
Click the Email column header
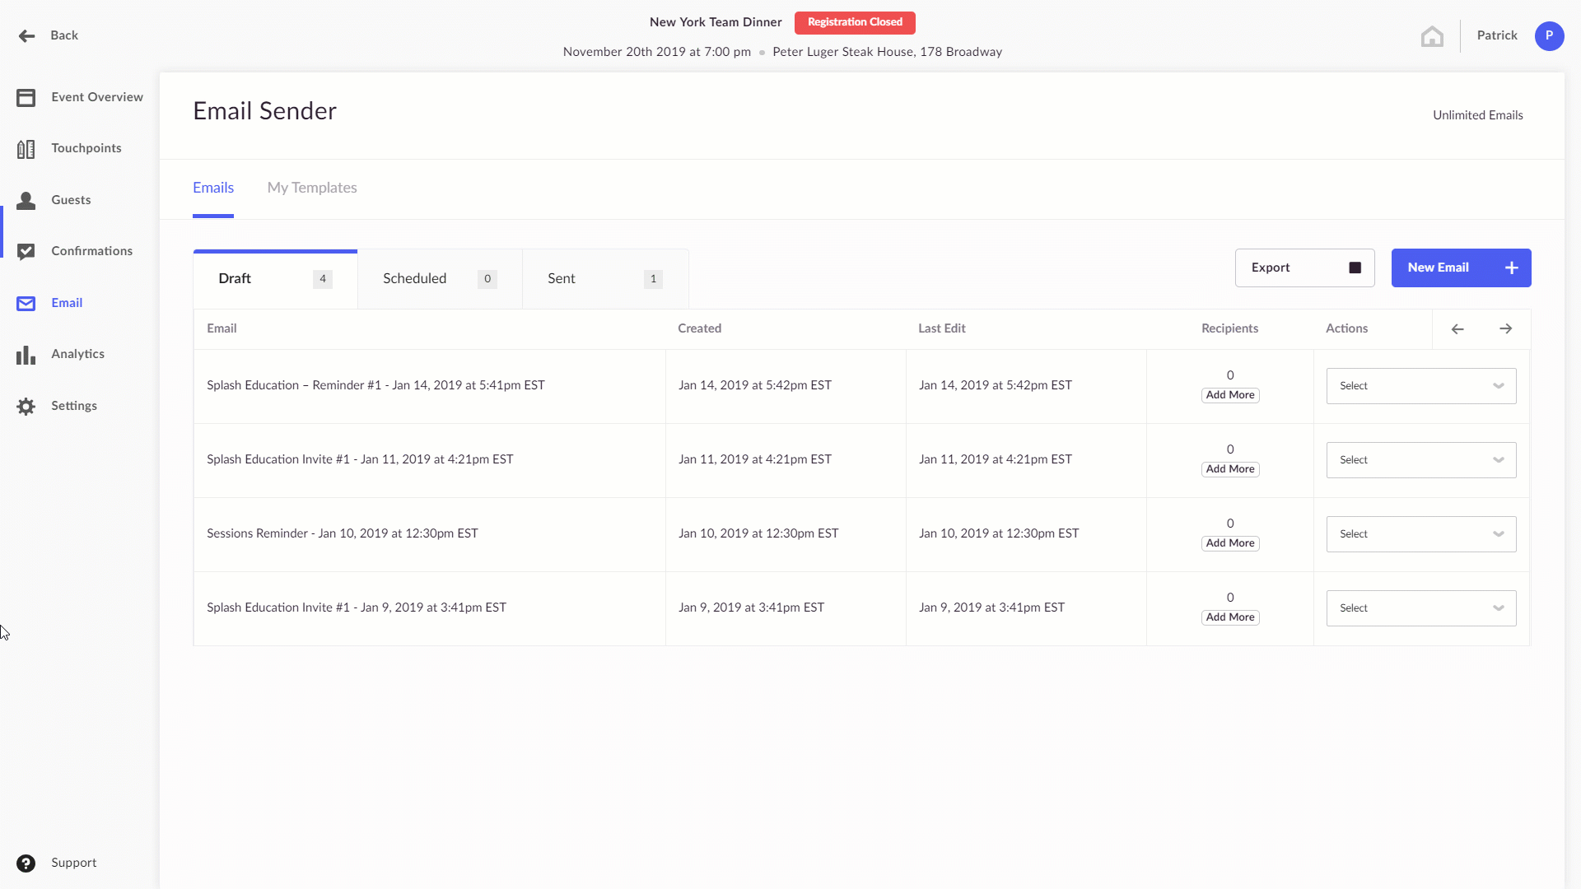(x=222, y=328)
